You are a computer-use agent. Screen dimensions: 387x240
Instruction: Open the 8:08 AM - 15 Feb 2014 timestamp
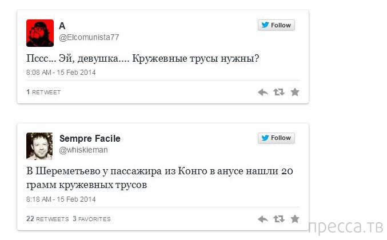tap(61, 73)
